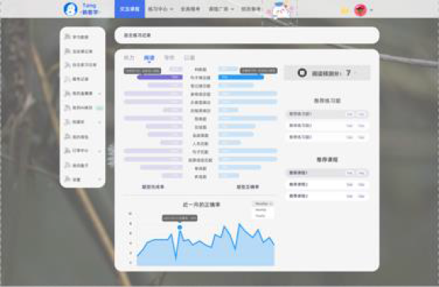The width and height of the screenshot is (439, 287).
Task: Click the yellow icon beside the user avatar
Action: tap(344, 11)
